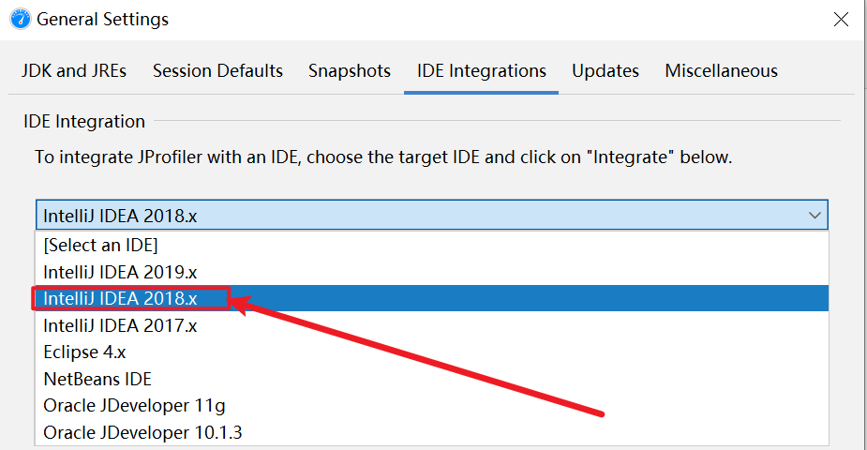Close the General Settings dialog
The image size is (867, 450).
(x=840, y=19)
